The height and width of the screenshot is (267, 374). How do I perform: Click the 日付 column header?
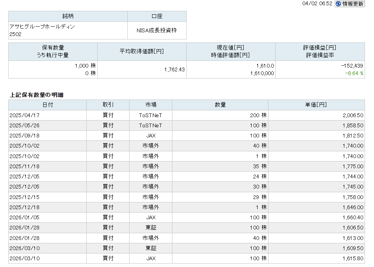point(47,105)
